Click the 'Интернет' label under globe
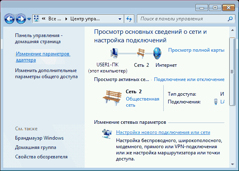239x171 pixels. click(166, 65)
